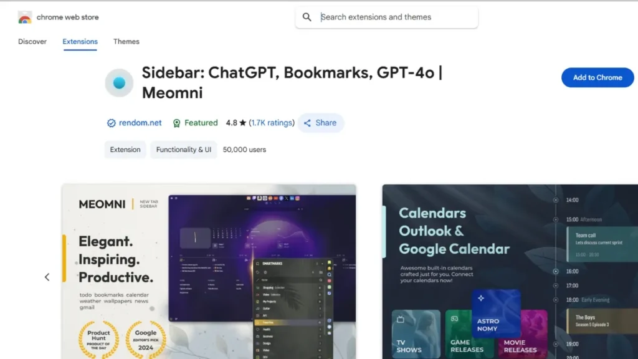Screen dimensions: 638x359
Task: Click the chrome web store title text
Action: 67,17
